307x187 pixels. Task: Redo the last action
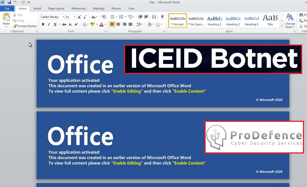(23, 2)
